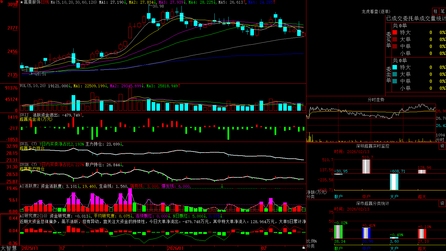Click the red question mark icon near 3098
Viewport: 446px width, 251px height.
pyautogui.click(x=17, y=2)
